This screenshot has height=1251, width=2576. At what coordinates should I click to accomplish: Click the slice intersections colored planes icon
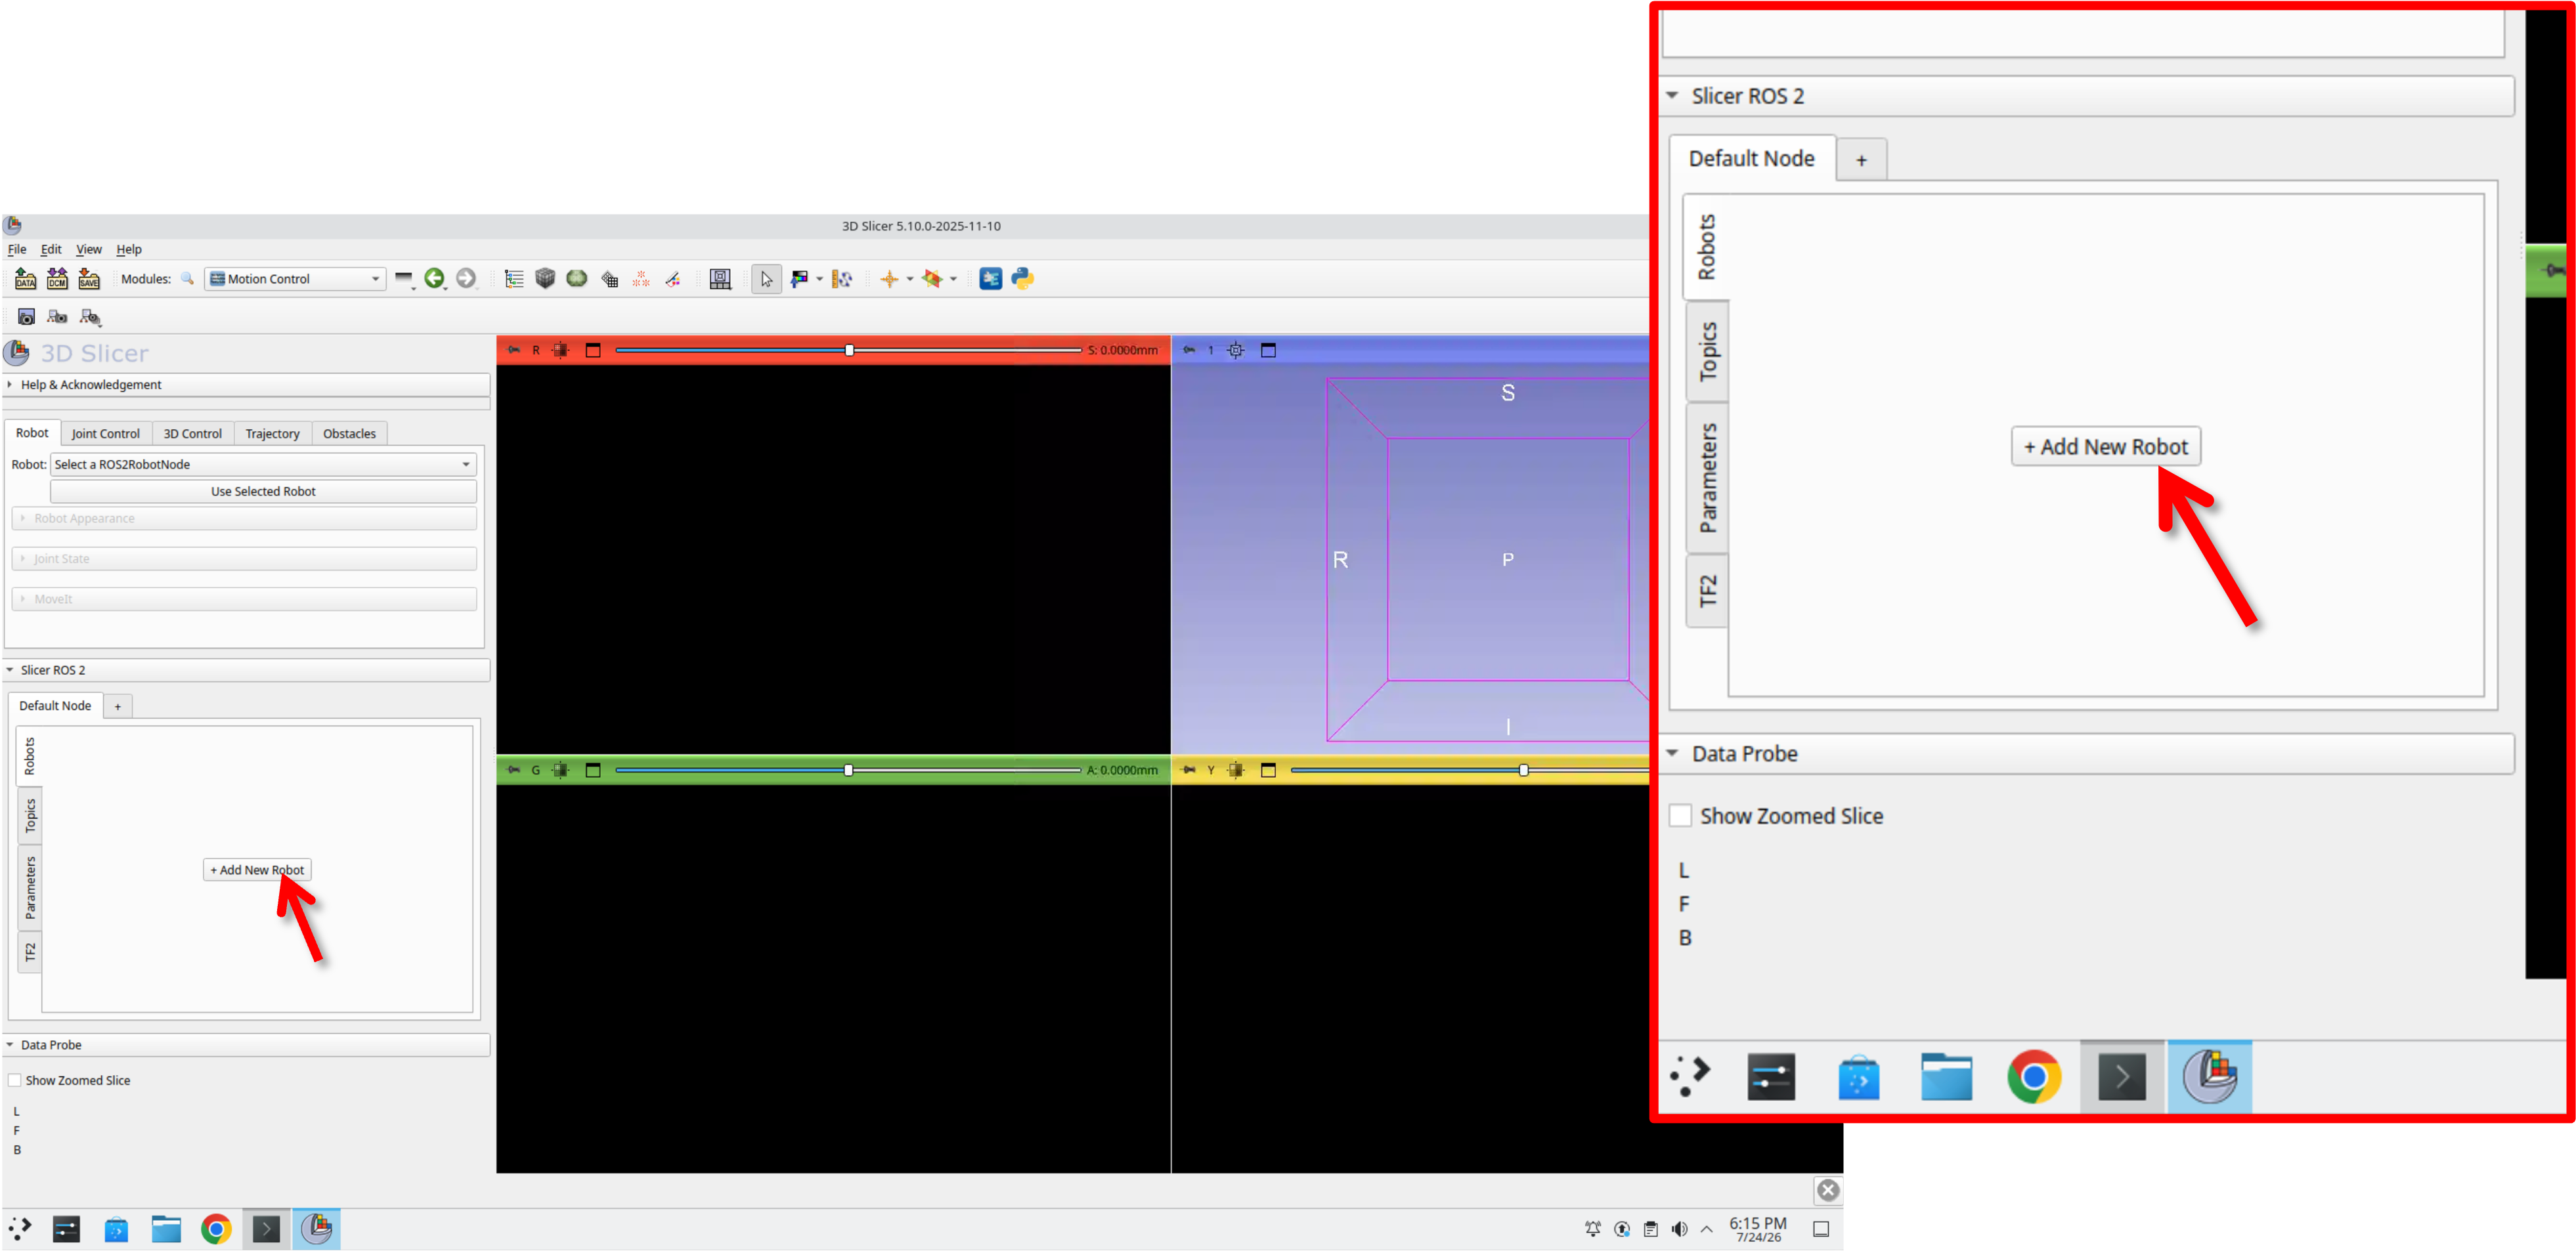point(933,279)
